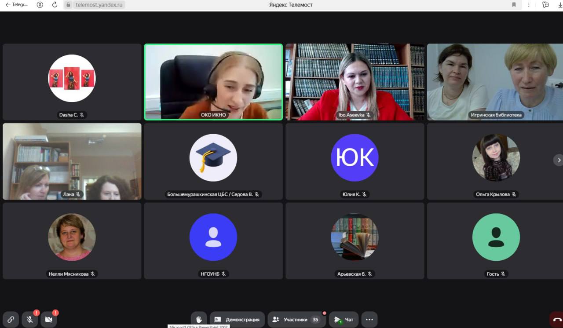The image size is (563, 328).
Task: Reload the Telemost page
Action: pyautogui.click(x=55, y=5)
